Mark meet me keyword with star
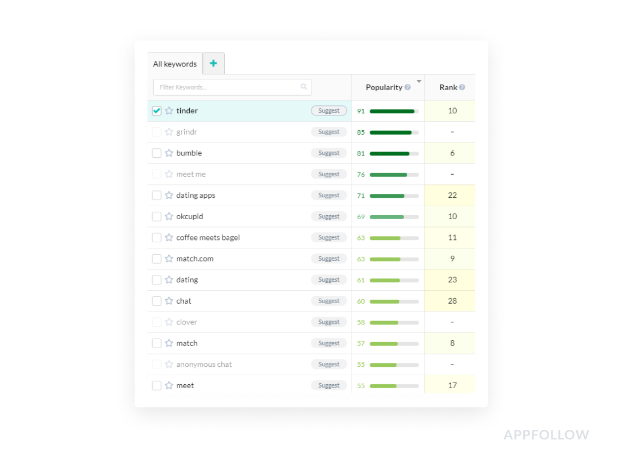The width and height of the screenshot is (623, 462). [169, 174]
